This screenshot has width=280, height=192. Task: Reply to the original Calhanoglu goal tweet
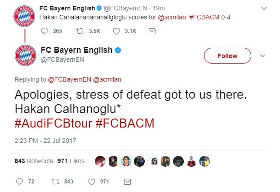coord(44,31)
